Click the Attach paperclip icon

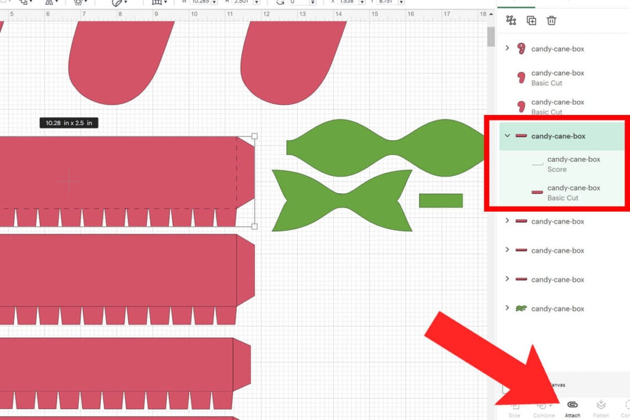pyautogui.click(x=572, y=405)
